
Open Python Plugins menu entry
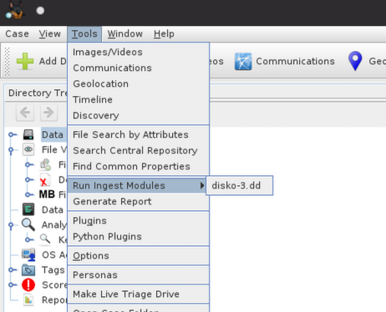(138, 237)
